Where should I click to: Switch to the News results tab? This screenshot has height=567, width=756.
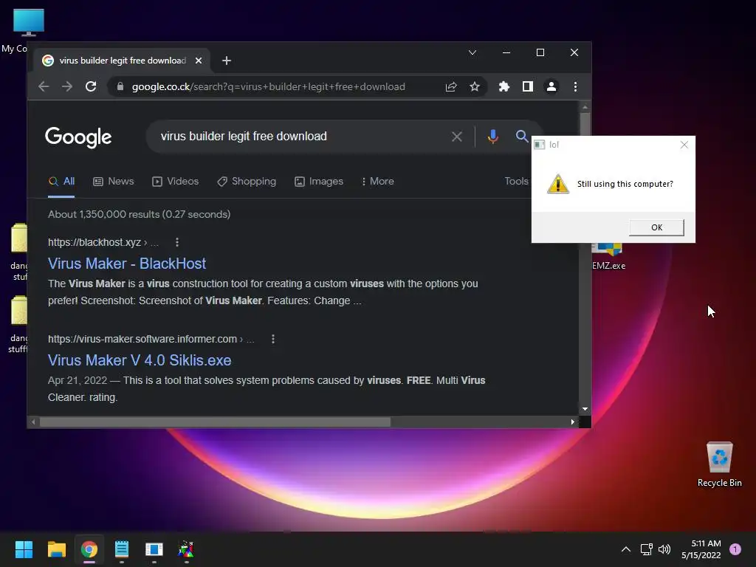pyautogui.click(x=113, y=182)
